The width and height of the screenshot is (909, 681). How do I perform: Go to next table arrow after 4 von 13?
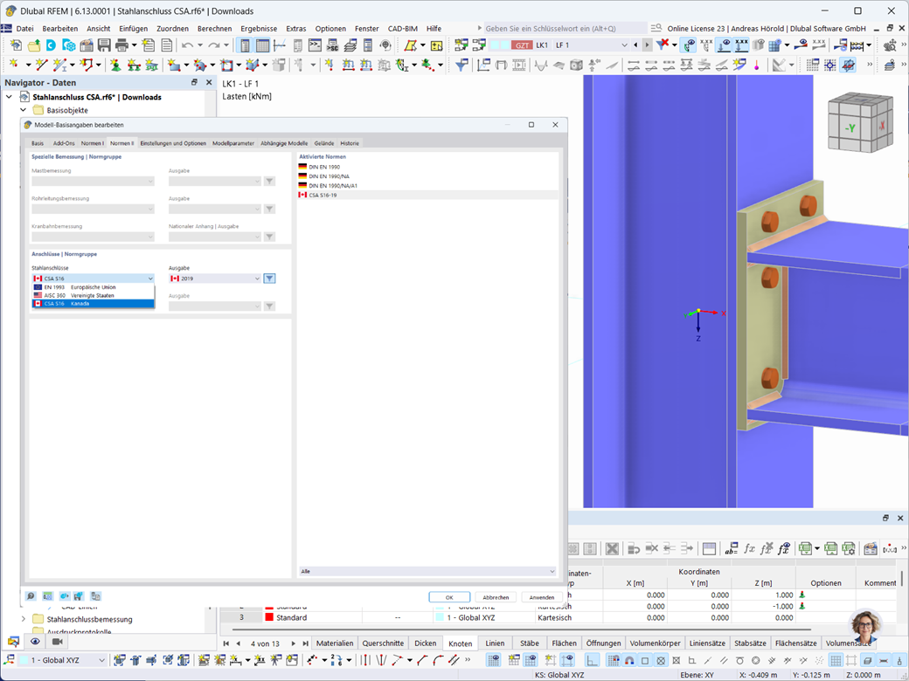[294, 643]
